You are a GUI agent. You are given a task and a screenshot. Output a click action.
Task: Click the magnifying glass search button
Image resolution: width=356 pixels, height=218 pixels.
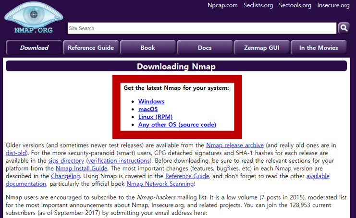click(344, 28)
